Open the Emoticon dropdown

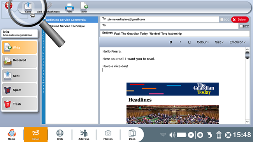tap(237, 42)
